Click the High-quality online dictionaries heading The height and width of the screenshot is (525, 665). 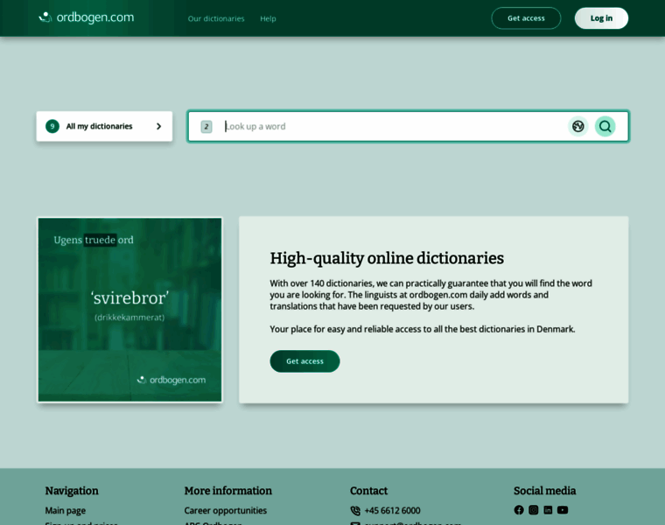387,258
